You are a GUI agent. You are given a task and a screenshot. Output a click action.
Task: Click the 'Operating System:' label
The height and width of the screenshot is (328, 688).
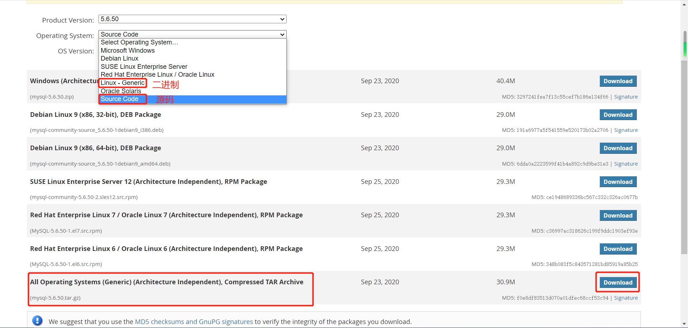[65, 35]
